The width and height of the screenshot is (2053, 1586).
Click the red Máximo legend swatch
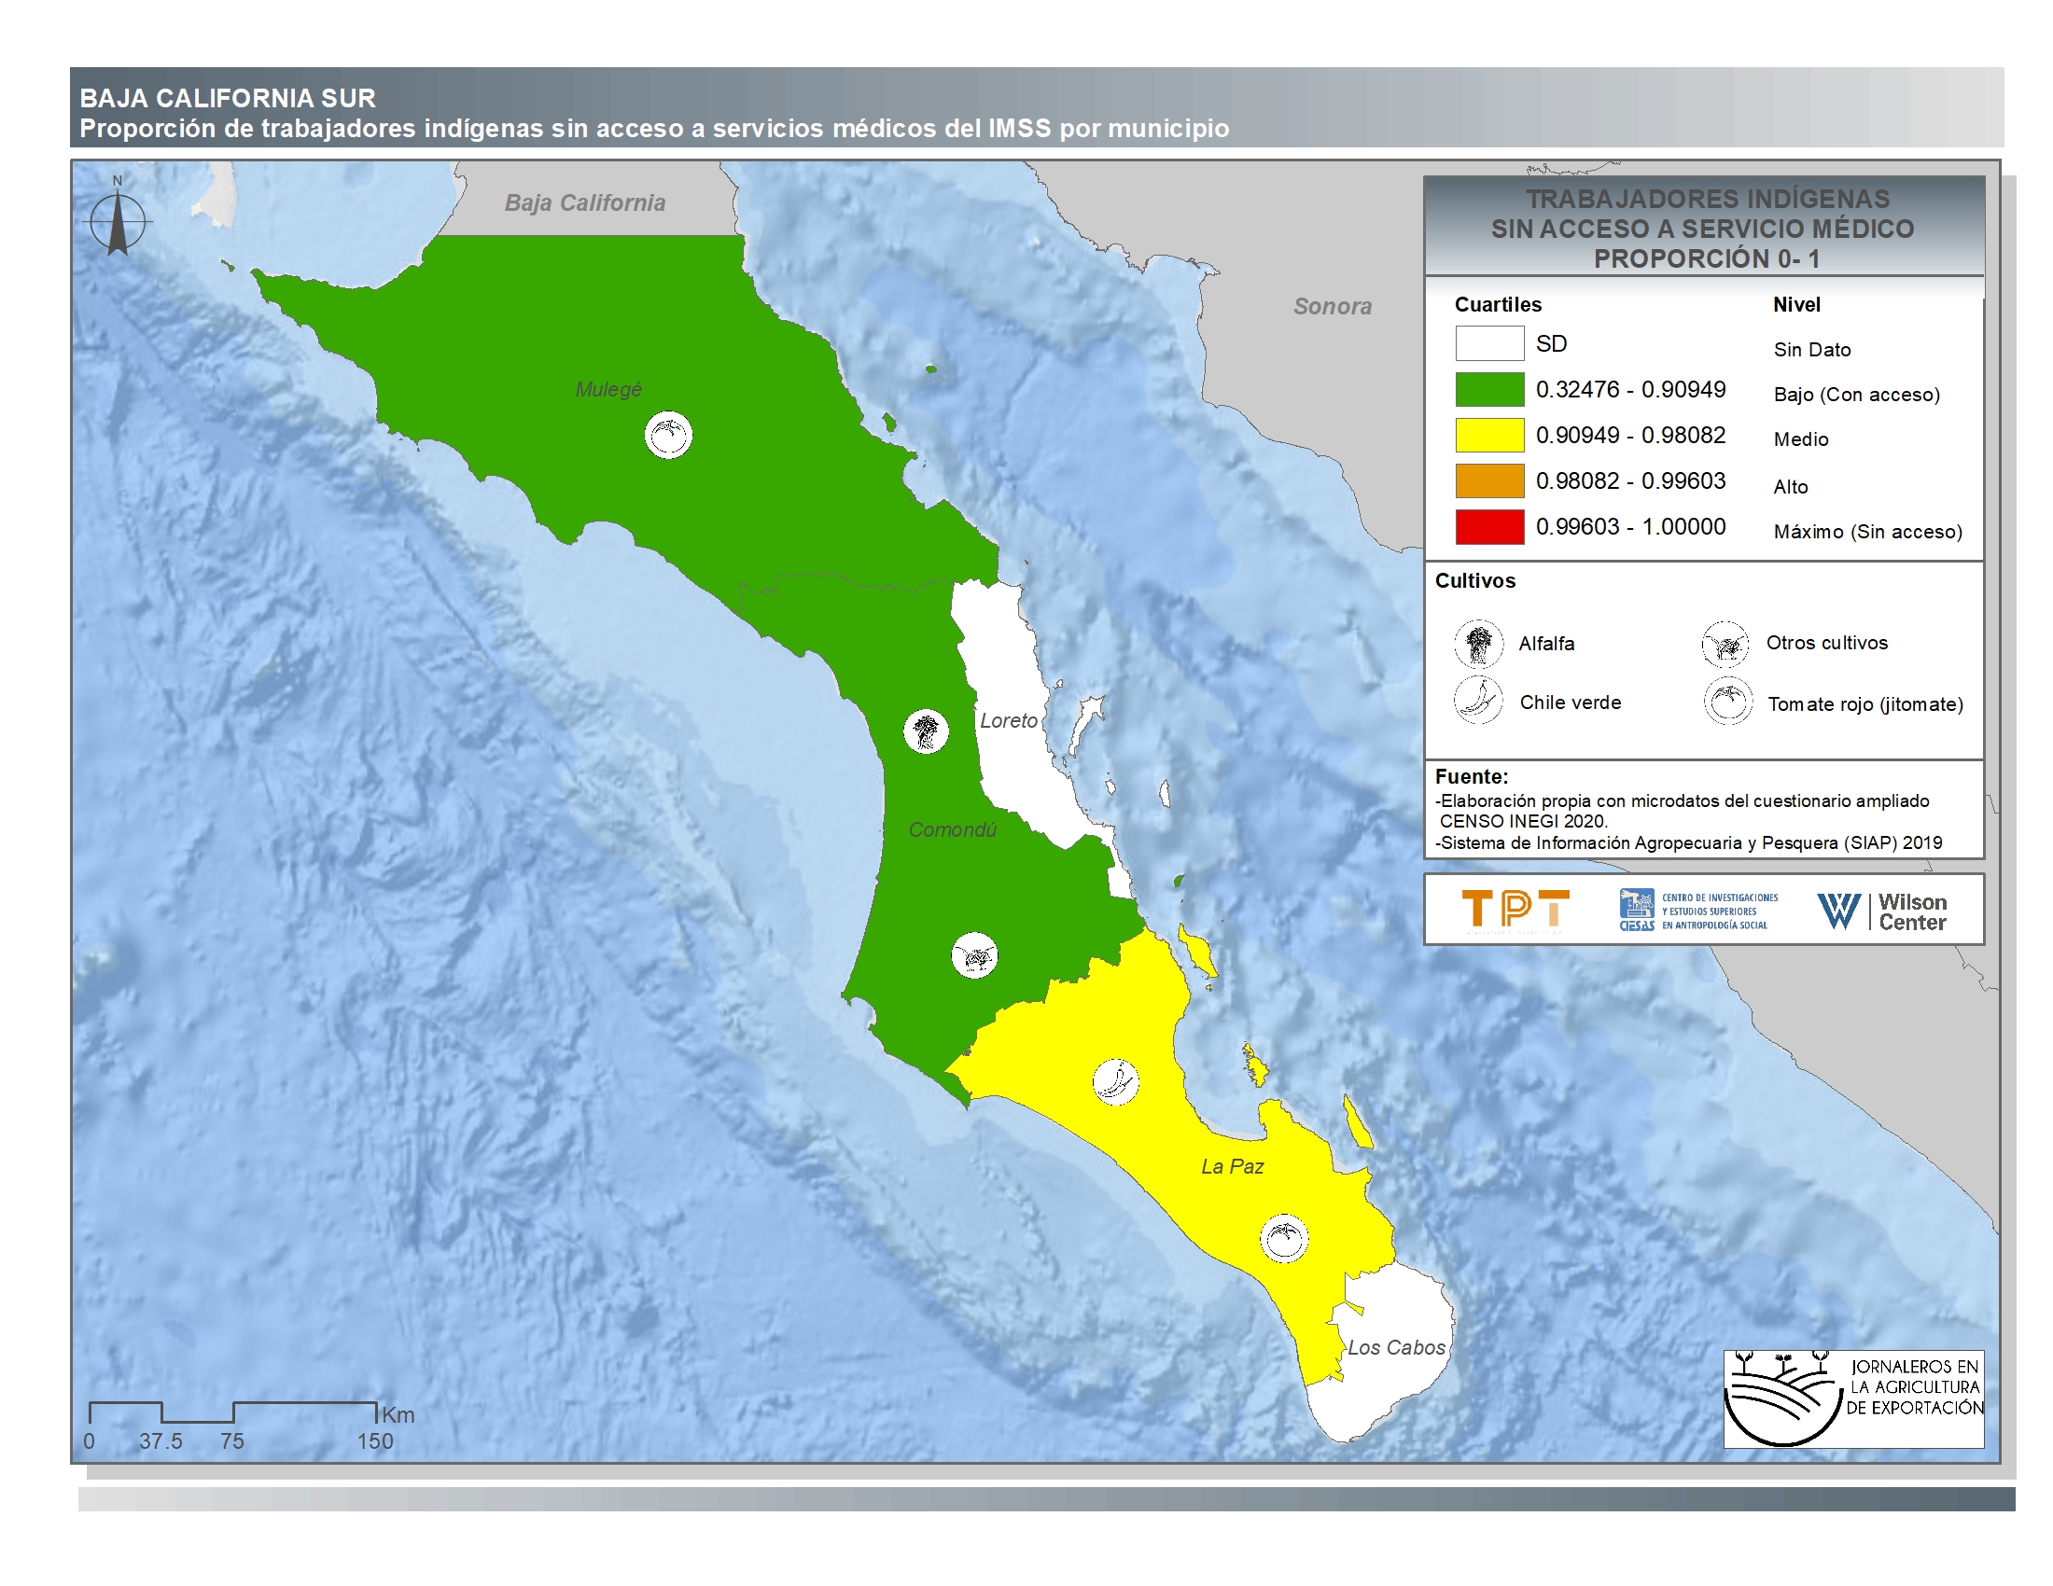pyautogui.click(x=1489, y=526)
